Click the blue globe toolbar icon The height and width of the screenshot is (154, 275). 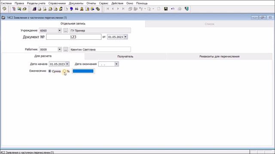click(71, 9)
